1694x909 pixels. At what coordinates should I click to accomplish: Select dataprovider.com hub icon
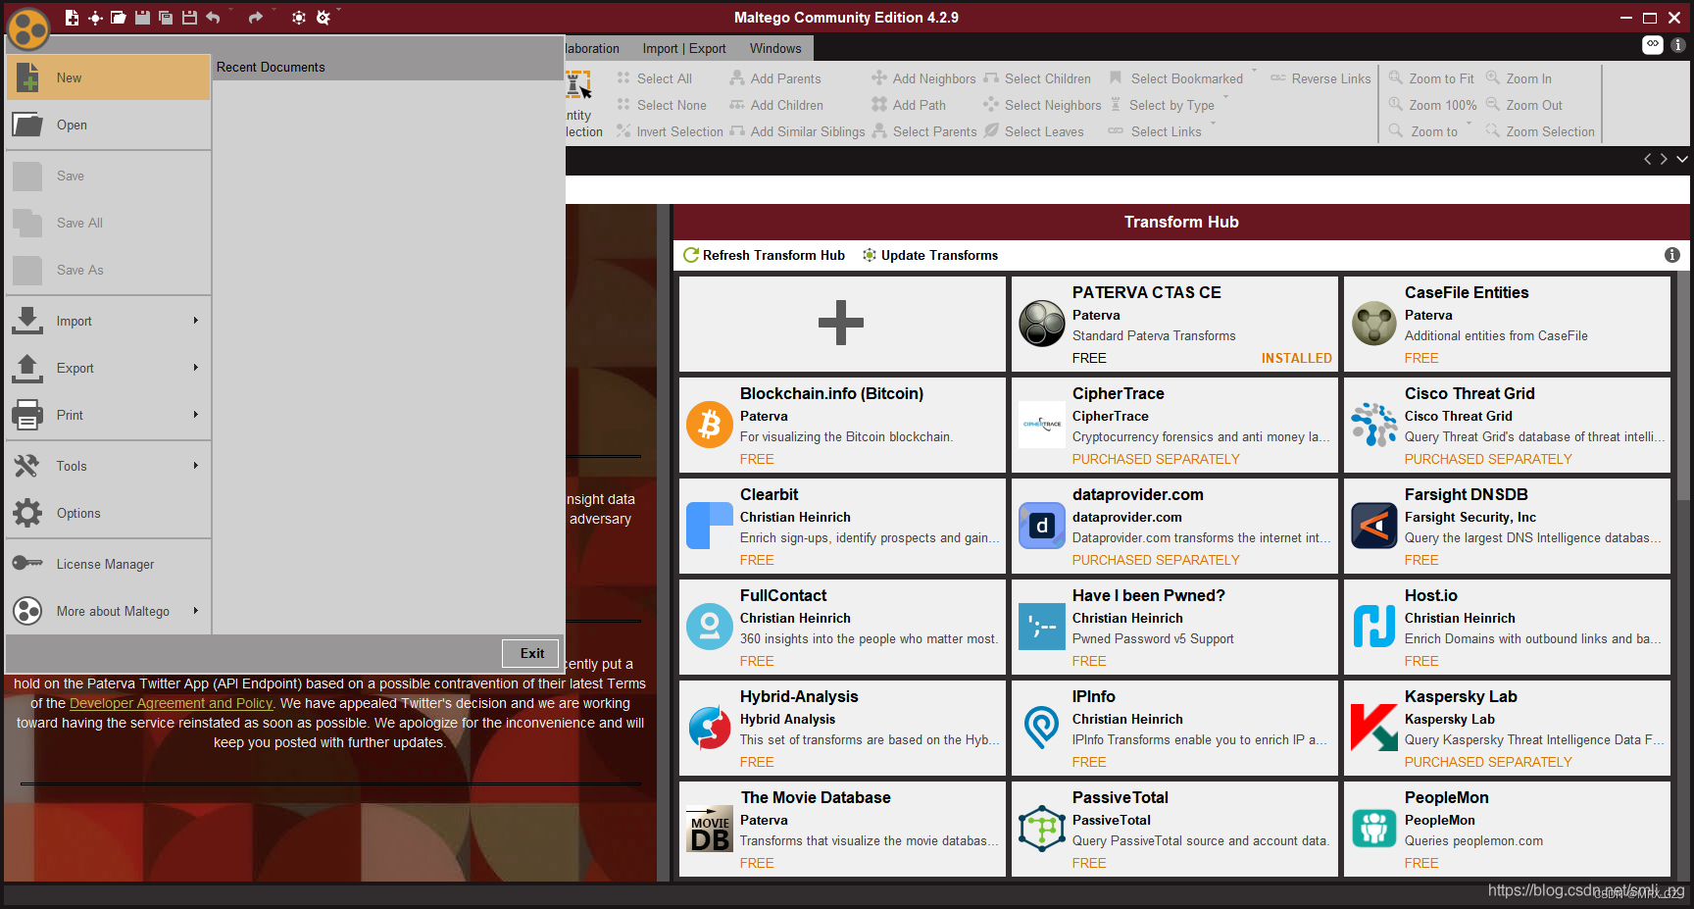point(1042,526)
